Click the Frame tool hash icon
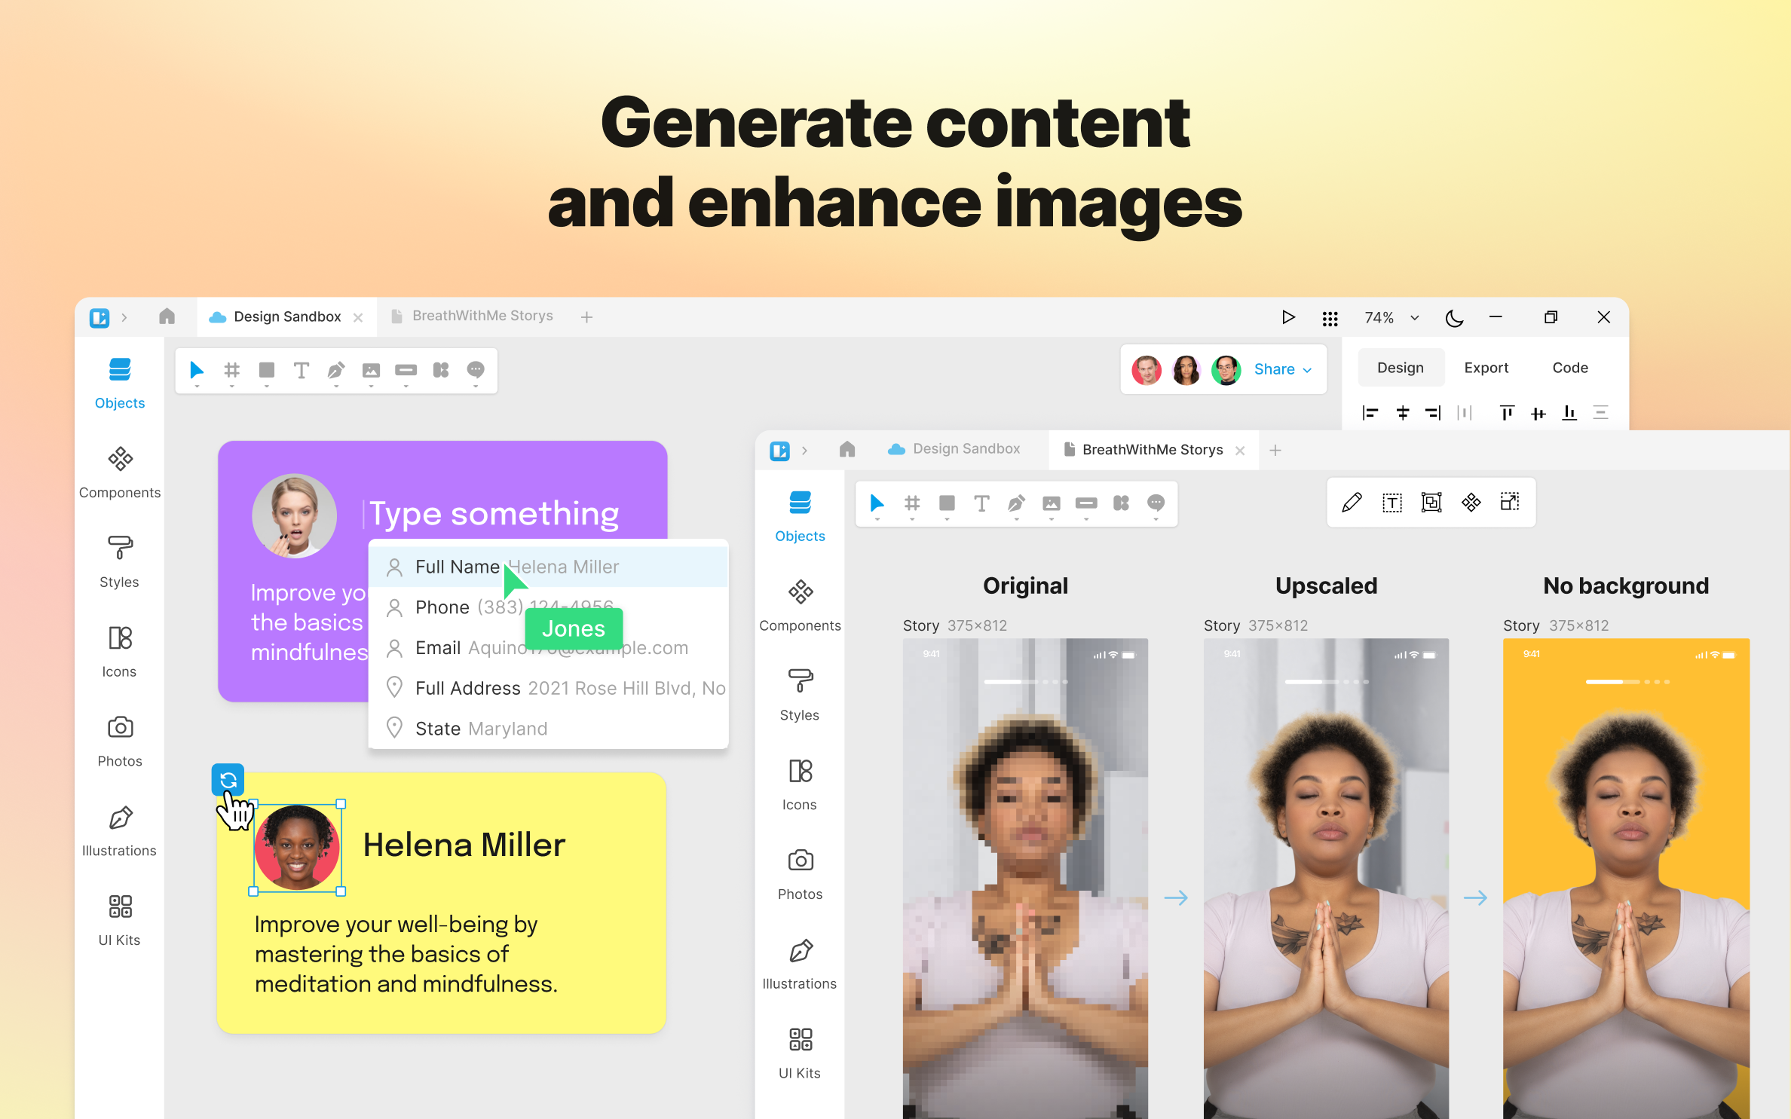The width and height of the screenshot is (1791, 1119). [x=232, y=370]
